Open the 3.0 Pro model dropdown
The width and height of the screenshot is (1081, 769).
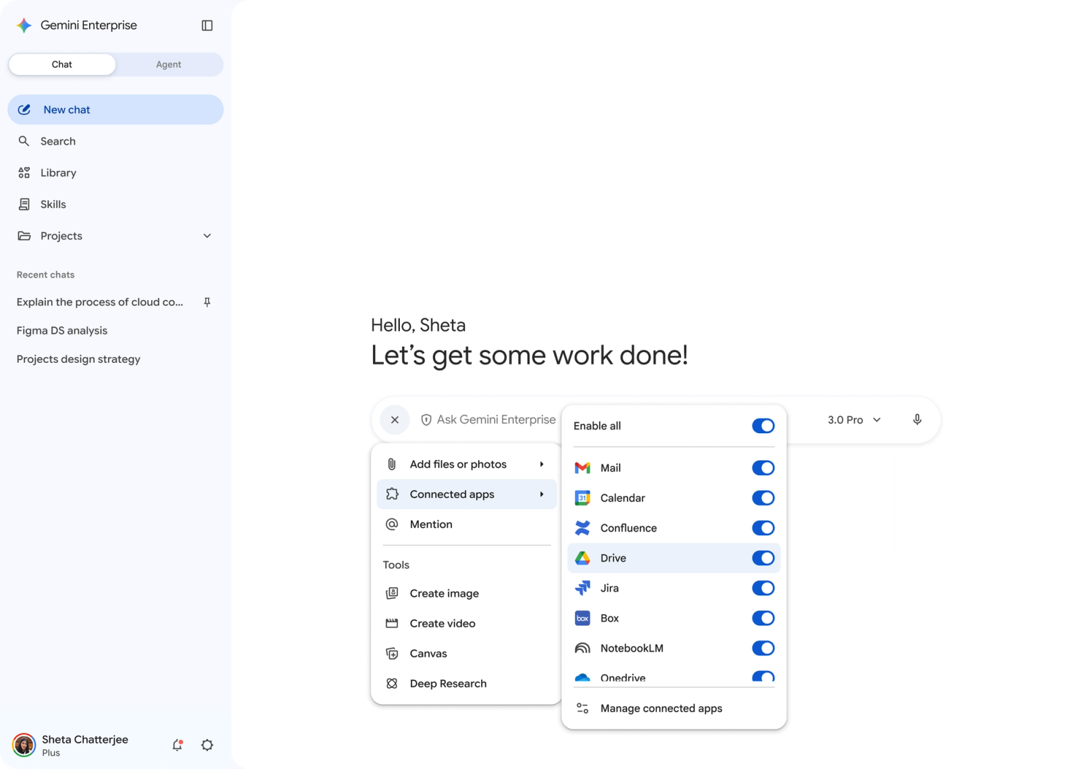(854, 420)
